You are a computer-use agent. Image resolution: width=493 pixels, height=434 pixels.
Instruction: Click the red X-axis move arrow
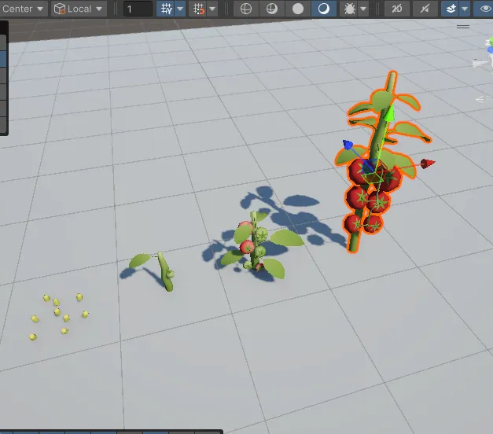(x=428, y=164)
